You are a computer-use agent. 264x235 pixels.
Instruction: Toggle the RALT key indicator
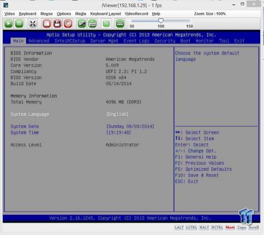pos(204,228)
